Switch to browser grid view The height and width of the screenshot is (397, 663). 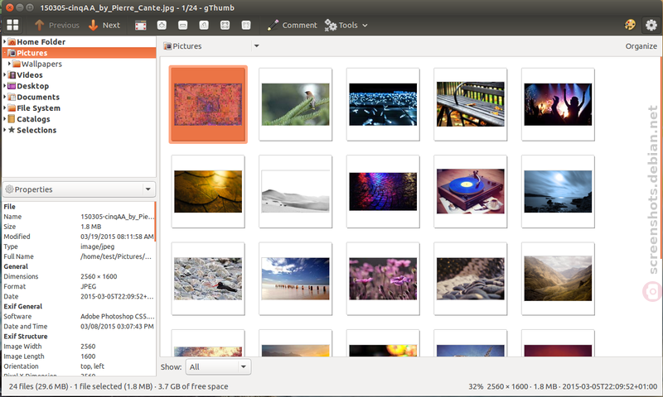(12, 25)
